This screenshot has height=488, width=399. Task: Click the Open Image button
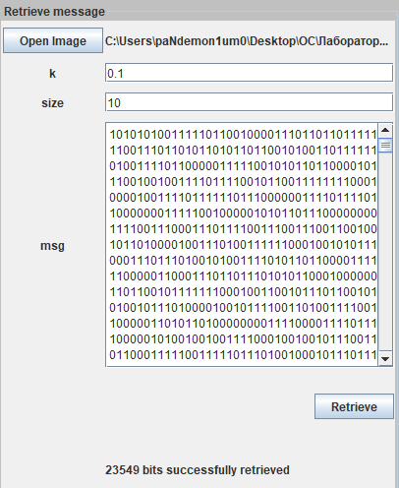point(53,40)
